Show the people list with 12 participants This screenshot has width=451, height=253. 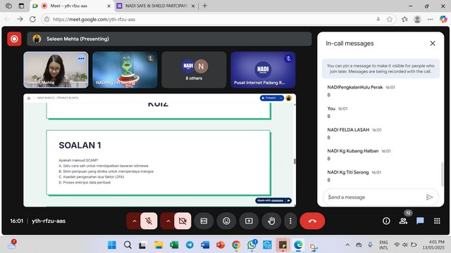coord(403,221)
